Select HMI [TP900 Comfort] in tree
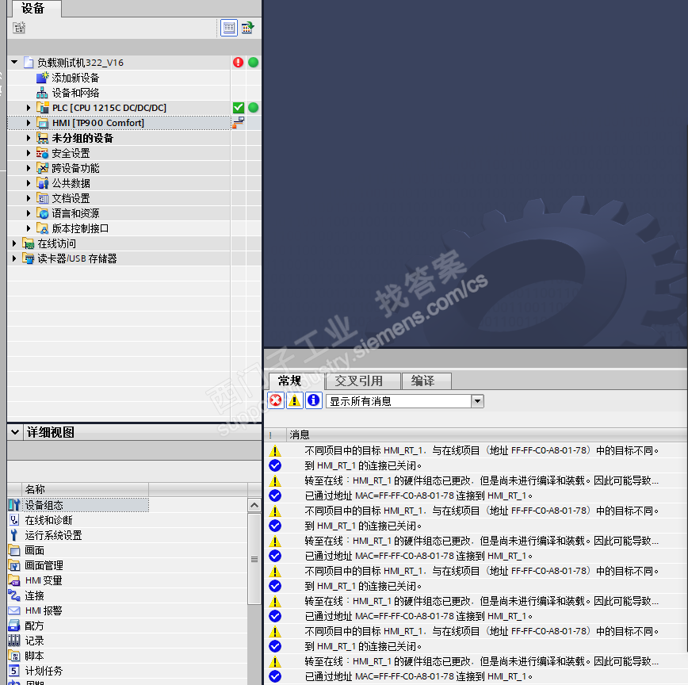This screenshot has height=685, width=688. pos(98,123)
